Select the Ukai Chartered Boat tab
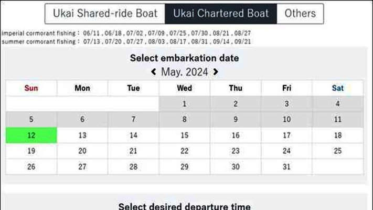The height and width of the screenshot is (210, 373). pyautogui.click(x=221, y=14)
